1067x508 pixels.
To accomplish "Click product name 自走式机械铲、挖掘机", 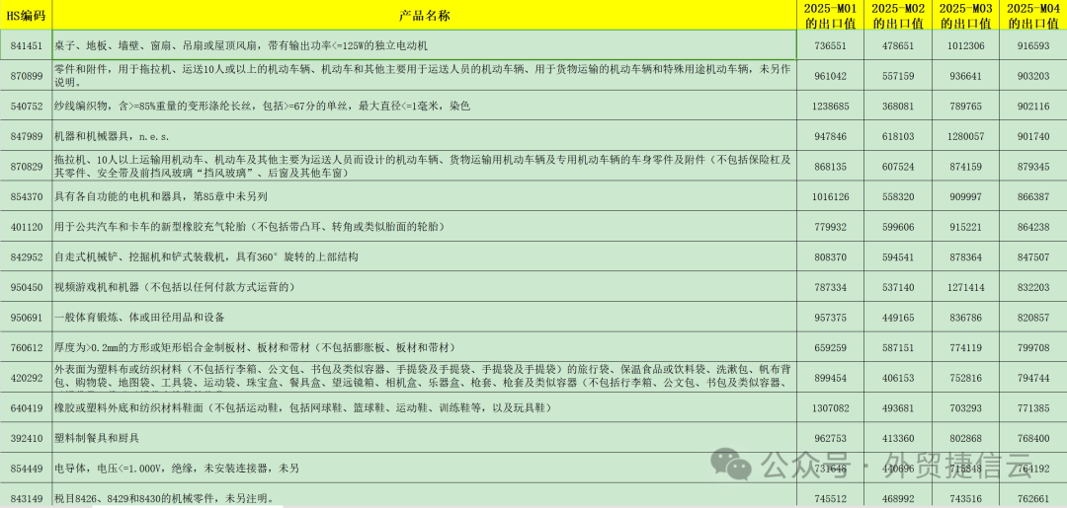I will (424, 256).
